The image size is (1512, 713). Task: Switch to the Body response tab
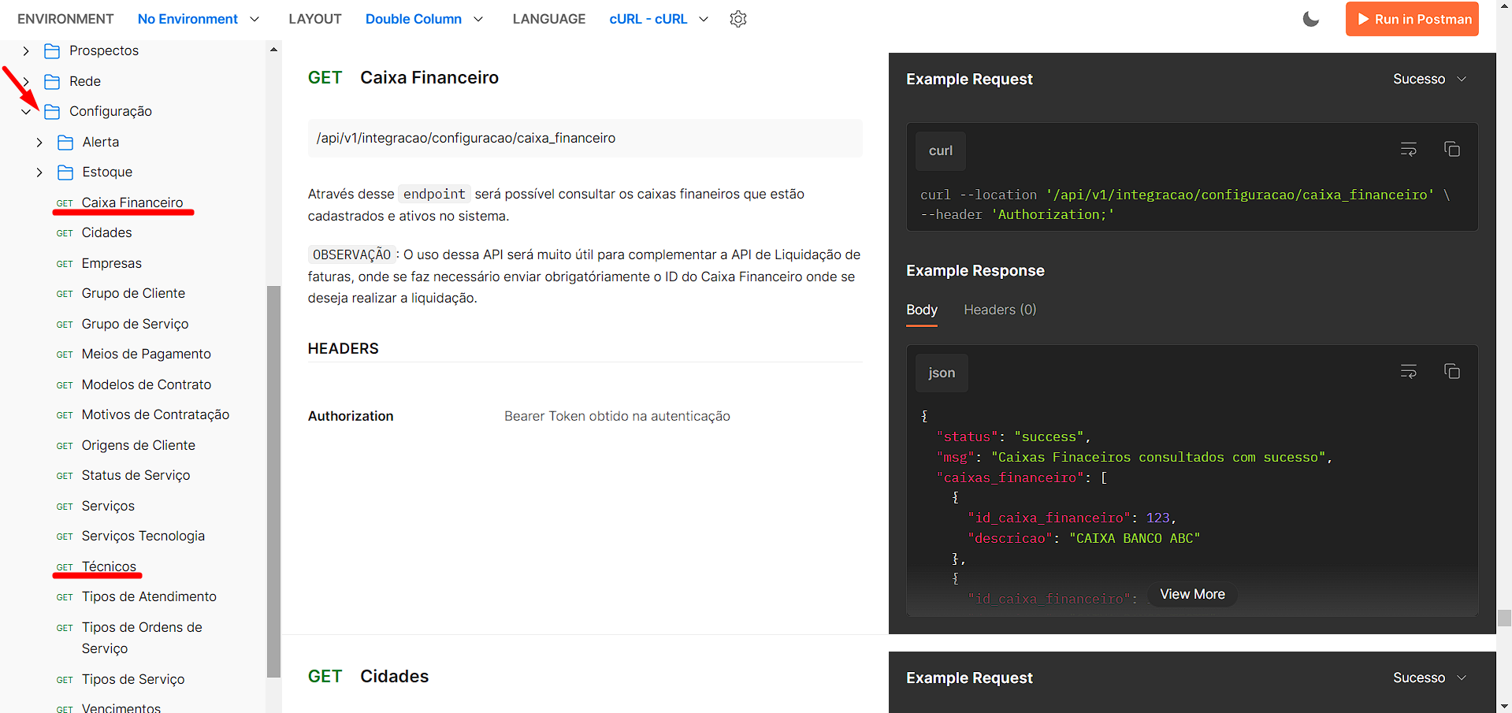pyautogui.click(x=922, y=310)
